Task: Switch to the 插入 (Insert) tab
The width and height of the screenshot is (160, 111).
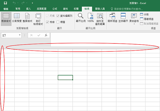Action: (x=28, y=9)
